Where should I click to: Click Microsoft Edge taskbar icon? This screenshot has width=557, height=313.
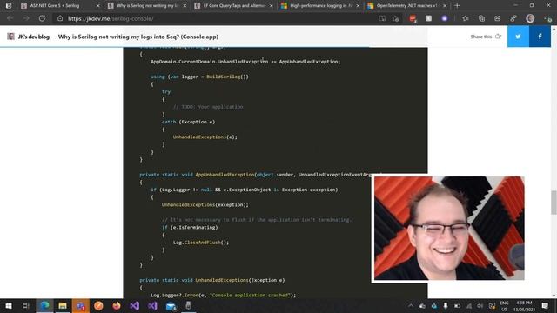click(x=44, y=305)
